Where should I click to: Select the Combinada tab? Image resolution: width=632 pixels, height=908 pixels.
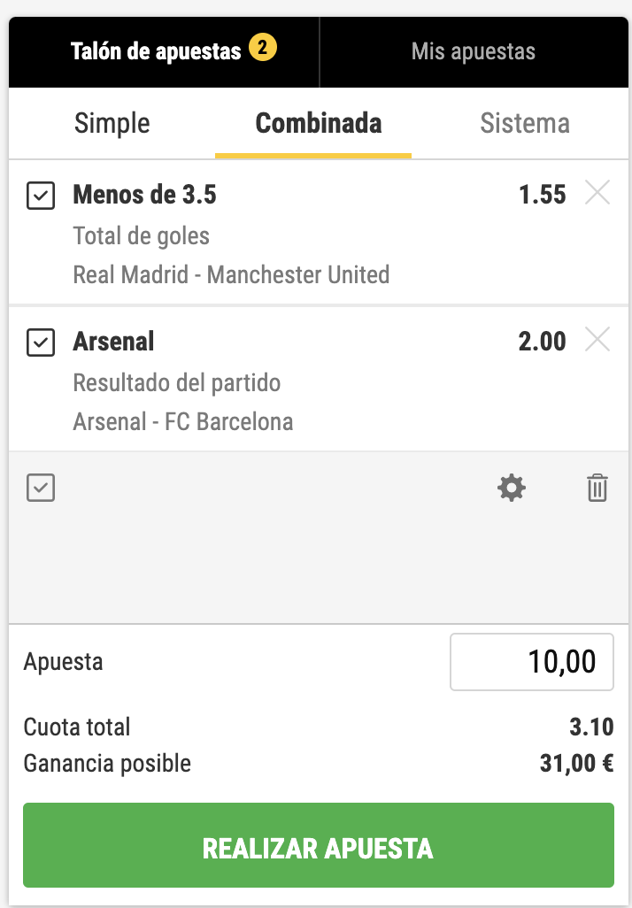click(319, 123)
